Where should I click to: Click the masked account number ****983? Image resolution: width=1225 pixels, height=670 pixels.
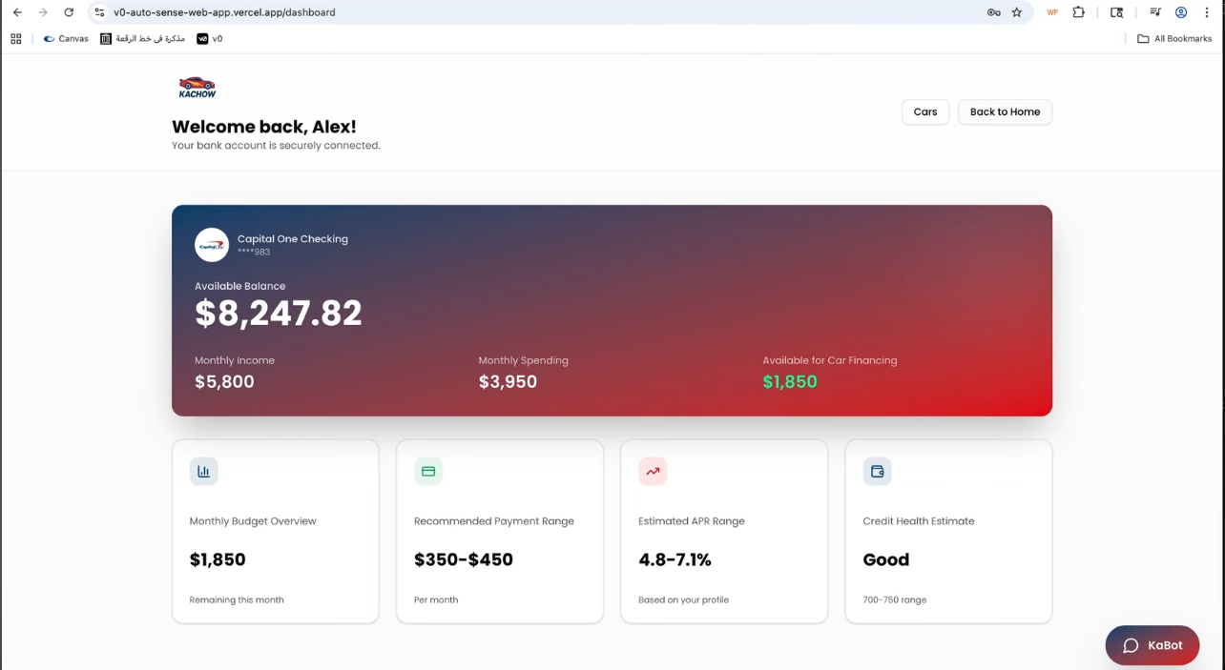[x=254, y=253]
